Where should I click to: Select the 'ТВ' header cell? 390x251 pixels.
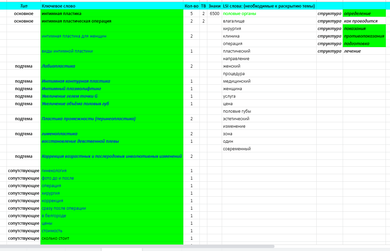pyautogui.click(x=203, y=6)
